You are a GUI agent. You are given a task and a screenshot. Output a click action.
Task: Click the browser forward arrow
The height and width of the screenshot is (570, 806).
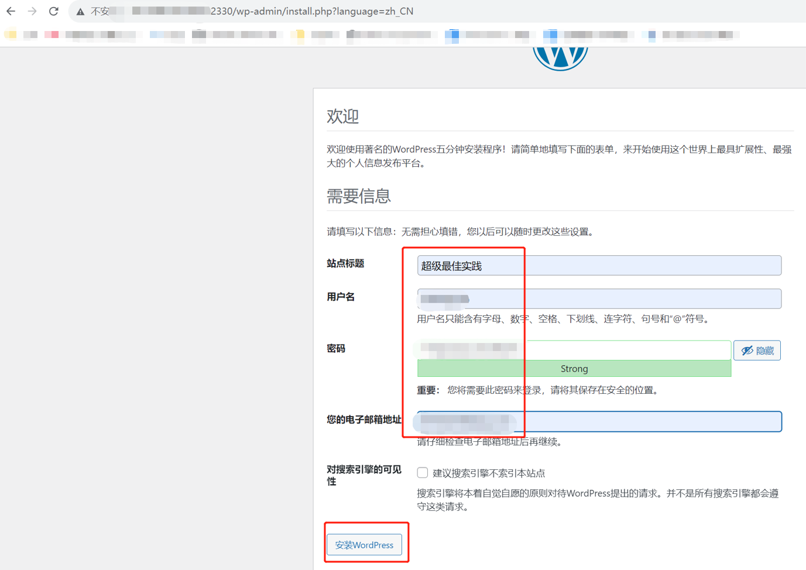(32, 11)
